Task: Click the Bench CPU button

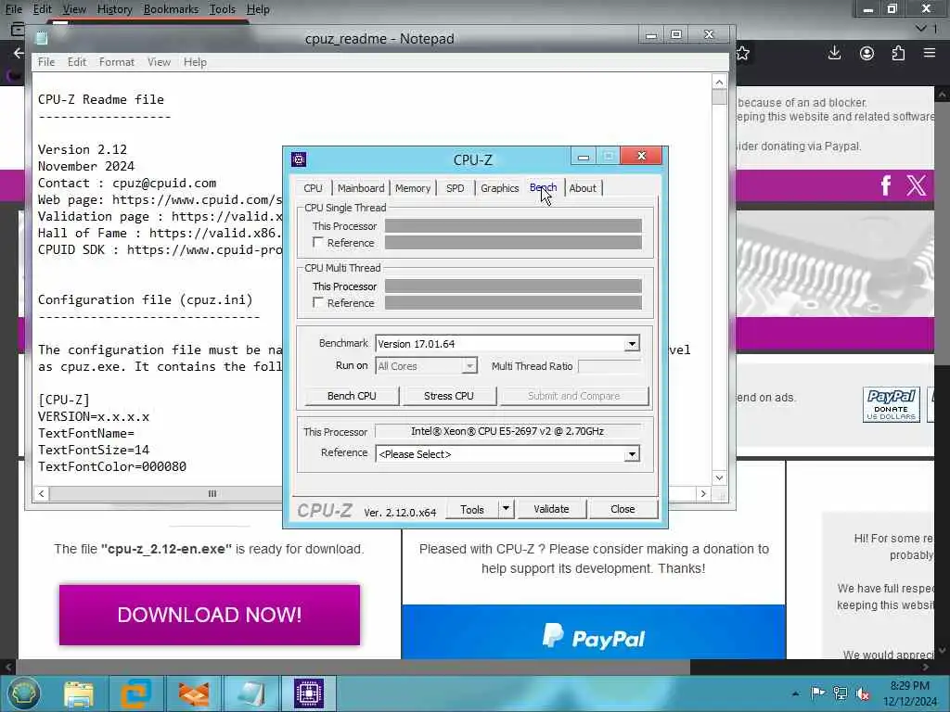Action: (x=352, y=396)
